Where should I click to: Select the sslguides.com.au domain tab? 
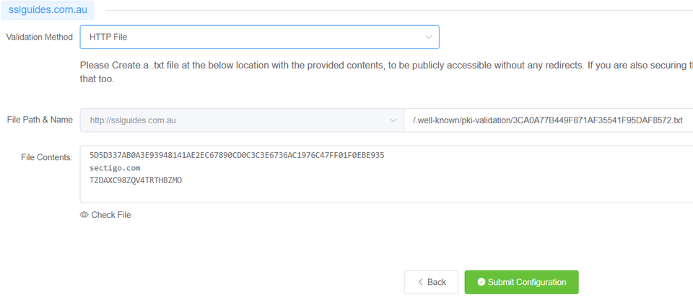pos(47,11)
